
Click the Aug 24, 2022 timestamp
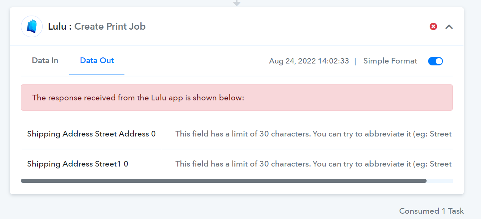(309, 61)
